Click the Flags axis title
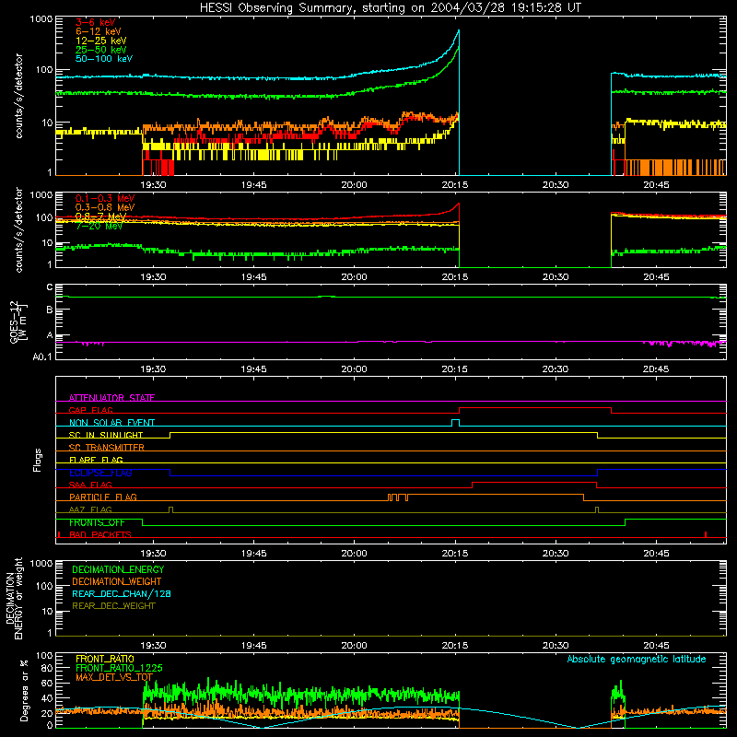The height and width of the screenshot is (737, 737). 37,460
